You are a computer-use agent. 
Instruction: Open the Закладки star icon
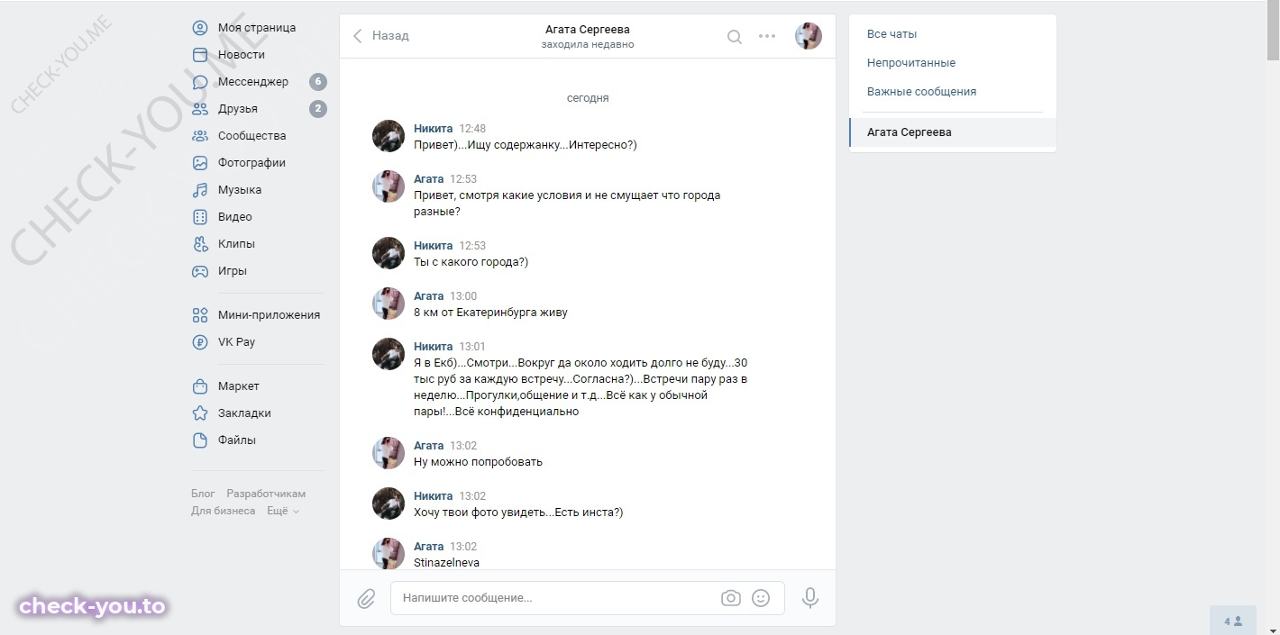click(200, 413)
